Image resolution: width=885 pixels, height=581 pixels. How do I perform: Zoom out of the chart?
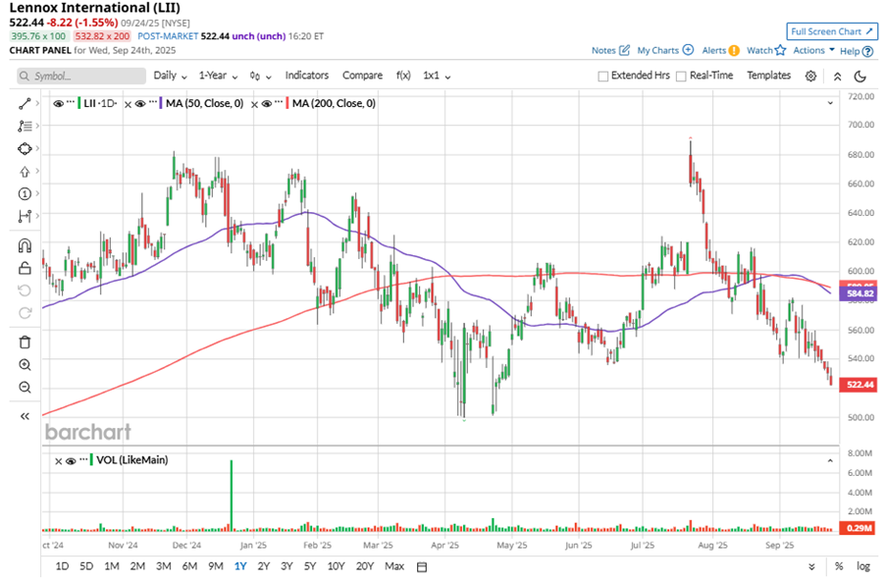25,388
